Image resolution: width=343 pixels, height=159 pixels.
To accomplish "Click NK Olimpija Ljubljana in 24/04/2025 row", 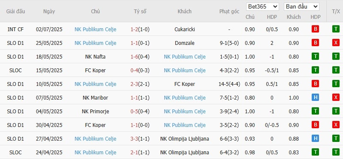I will coord(185,153).
